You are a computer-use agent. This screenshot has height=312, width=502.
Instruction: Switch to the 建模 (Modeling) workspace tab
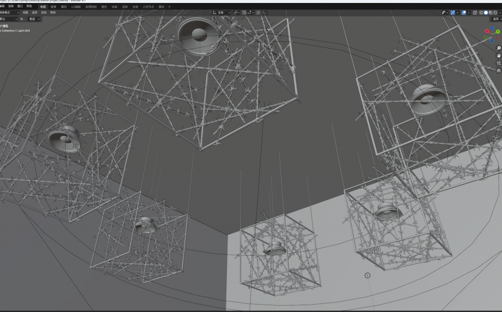(x=53, y=7)
